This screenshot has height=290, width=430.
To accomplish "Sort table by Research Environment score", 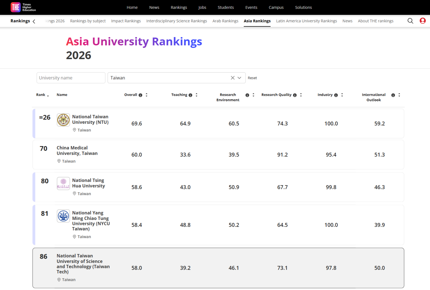I will tap(253, 95).
